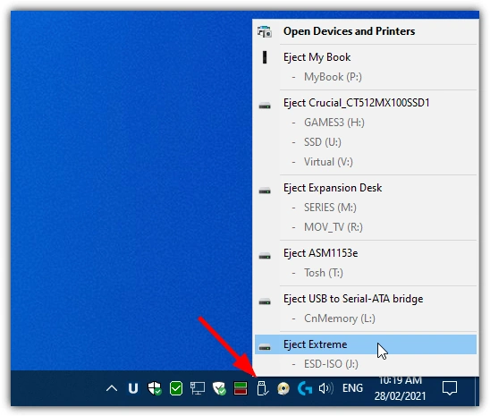Choose Eject Crucial_CT512MX100SSD1
This screenshot has width=490, height=416.
click(366, 103)
